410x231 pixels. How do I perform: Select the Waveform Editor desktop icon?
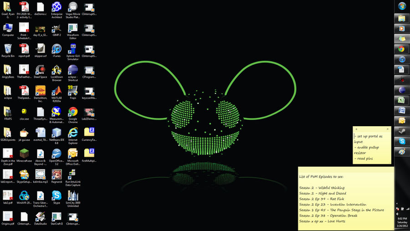click(x=73, y=31)
